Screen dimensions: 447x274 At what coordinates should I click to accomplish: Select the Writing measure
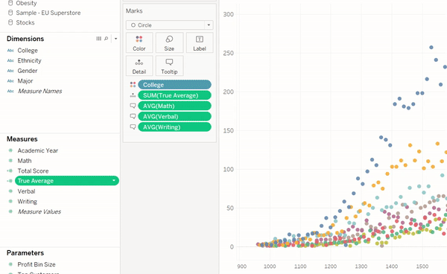[x=28, y=201]
